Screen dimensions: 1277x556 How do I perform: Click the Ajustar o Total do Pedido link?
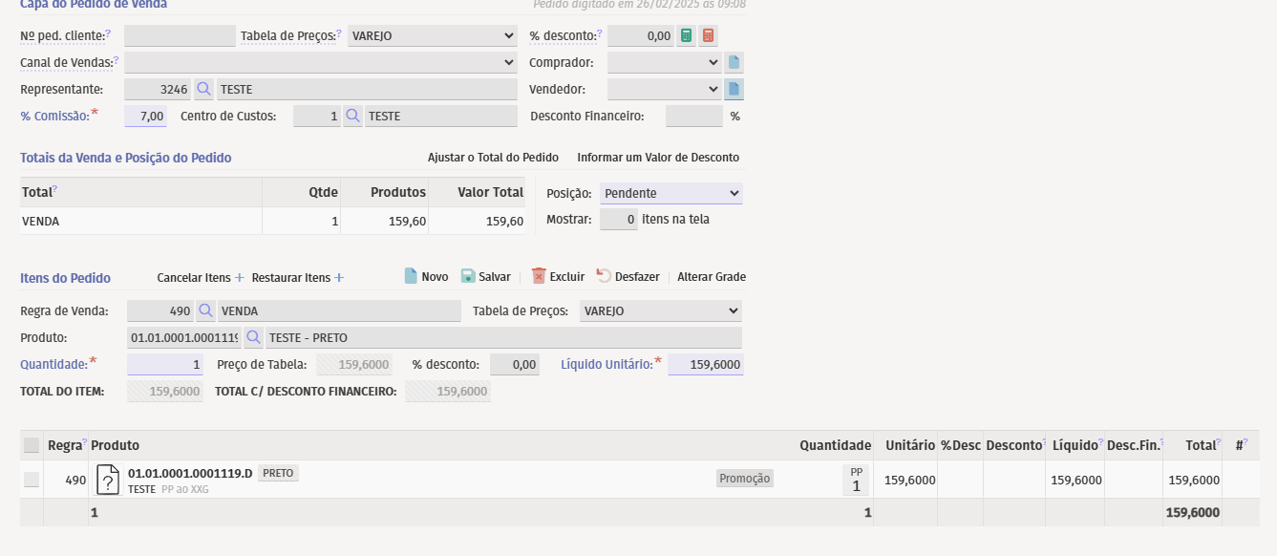pos(493,158)
